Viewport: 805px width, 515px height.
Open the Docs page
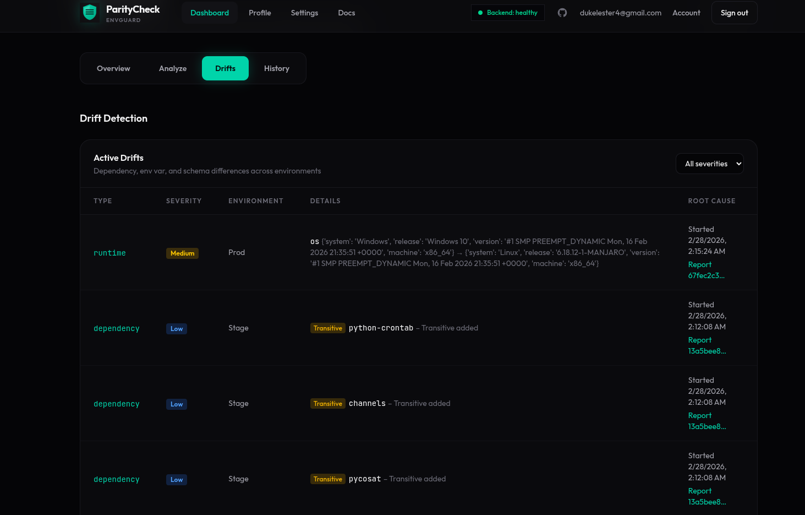pos(346,13)
